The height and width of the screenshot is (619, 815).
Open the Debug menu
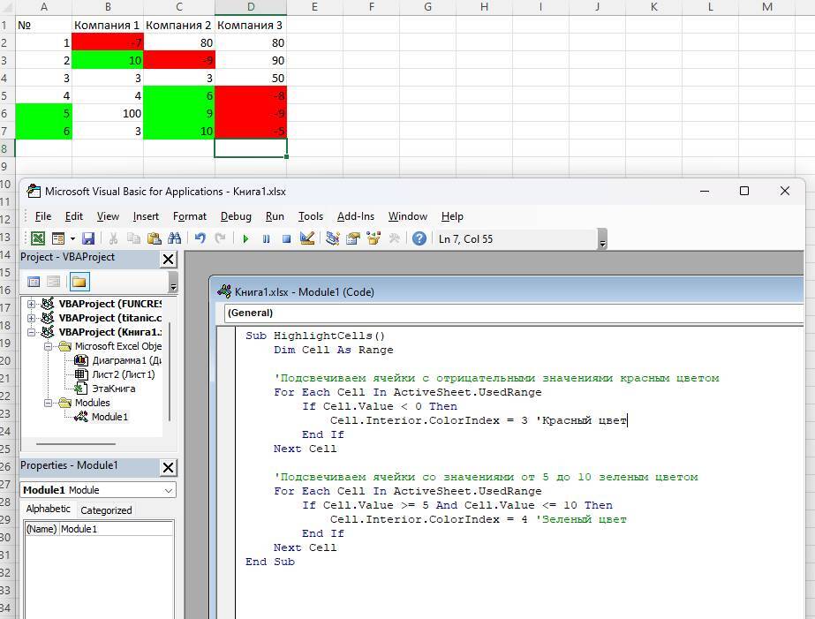tap(236, 216)
